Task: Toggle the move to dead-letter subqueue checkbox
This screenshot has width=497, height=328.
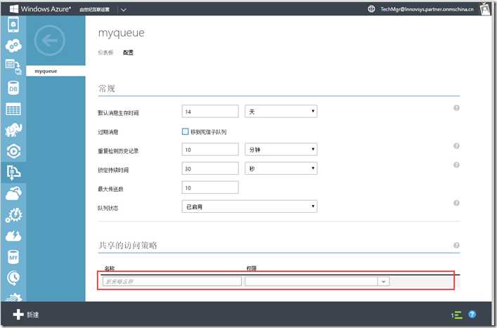Action: [x=185, y=131]
